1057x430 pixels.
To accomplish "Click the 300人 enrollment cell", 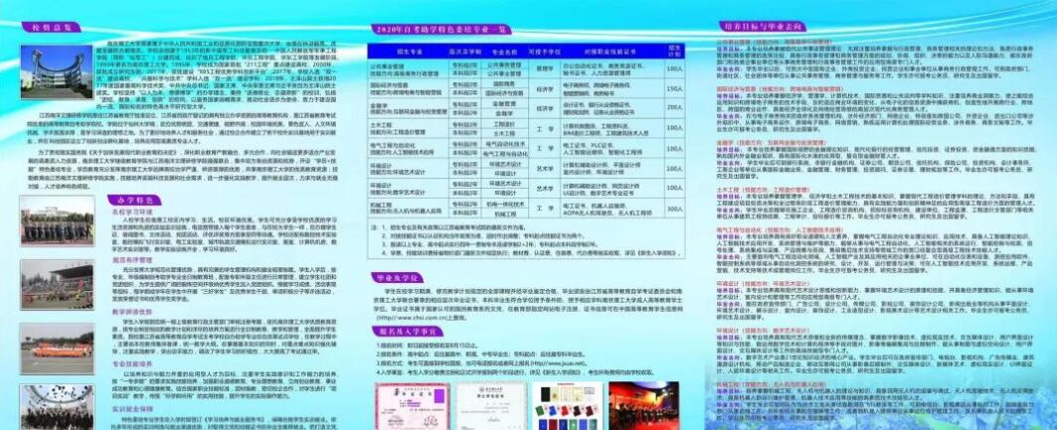I will (x=673, y=210).
